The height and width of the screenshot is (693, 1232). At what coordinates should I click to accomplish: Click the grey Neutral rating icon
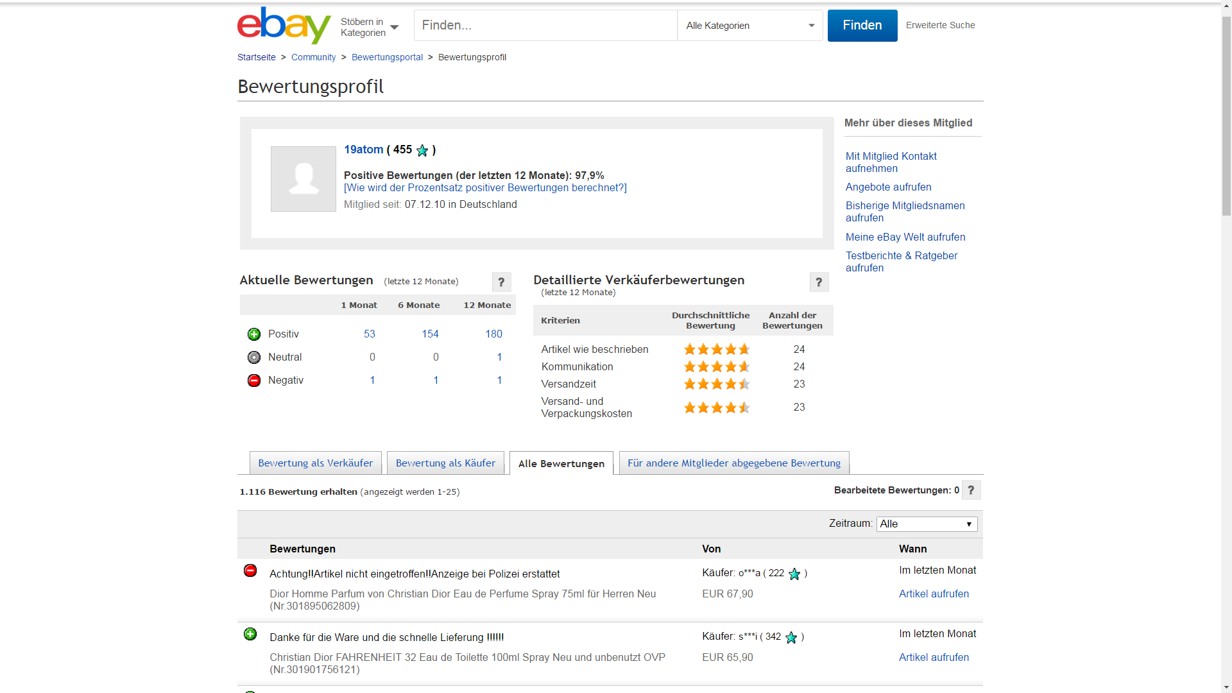point(254,357)
